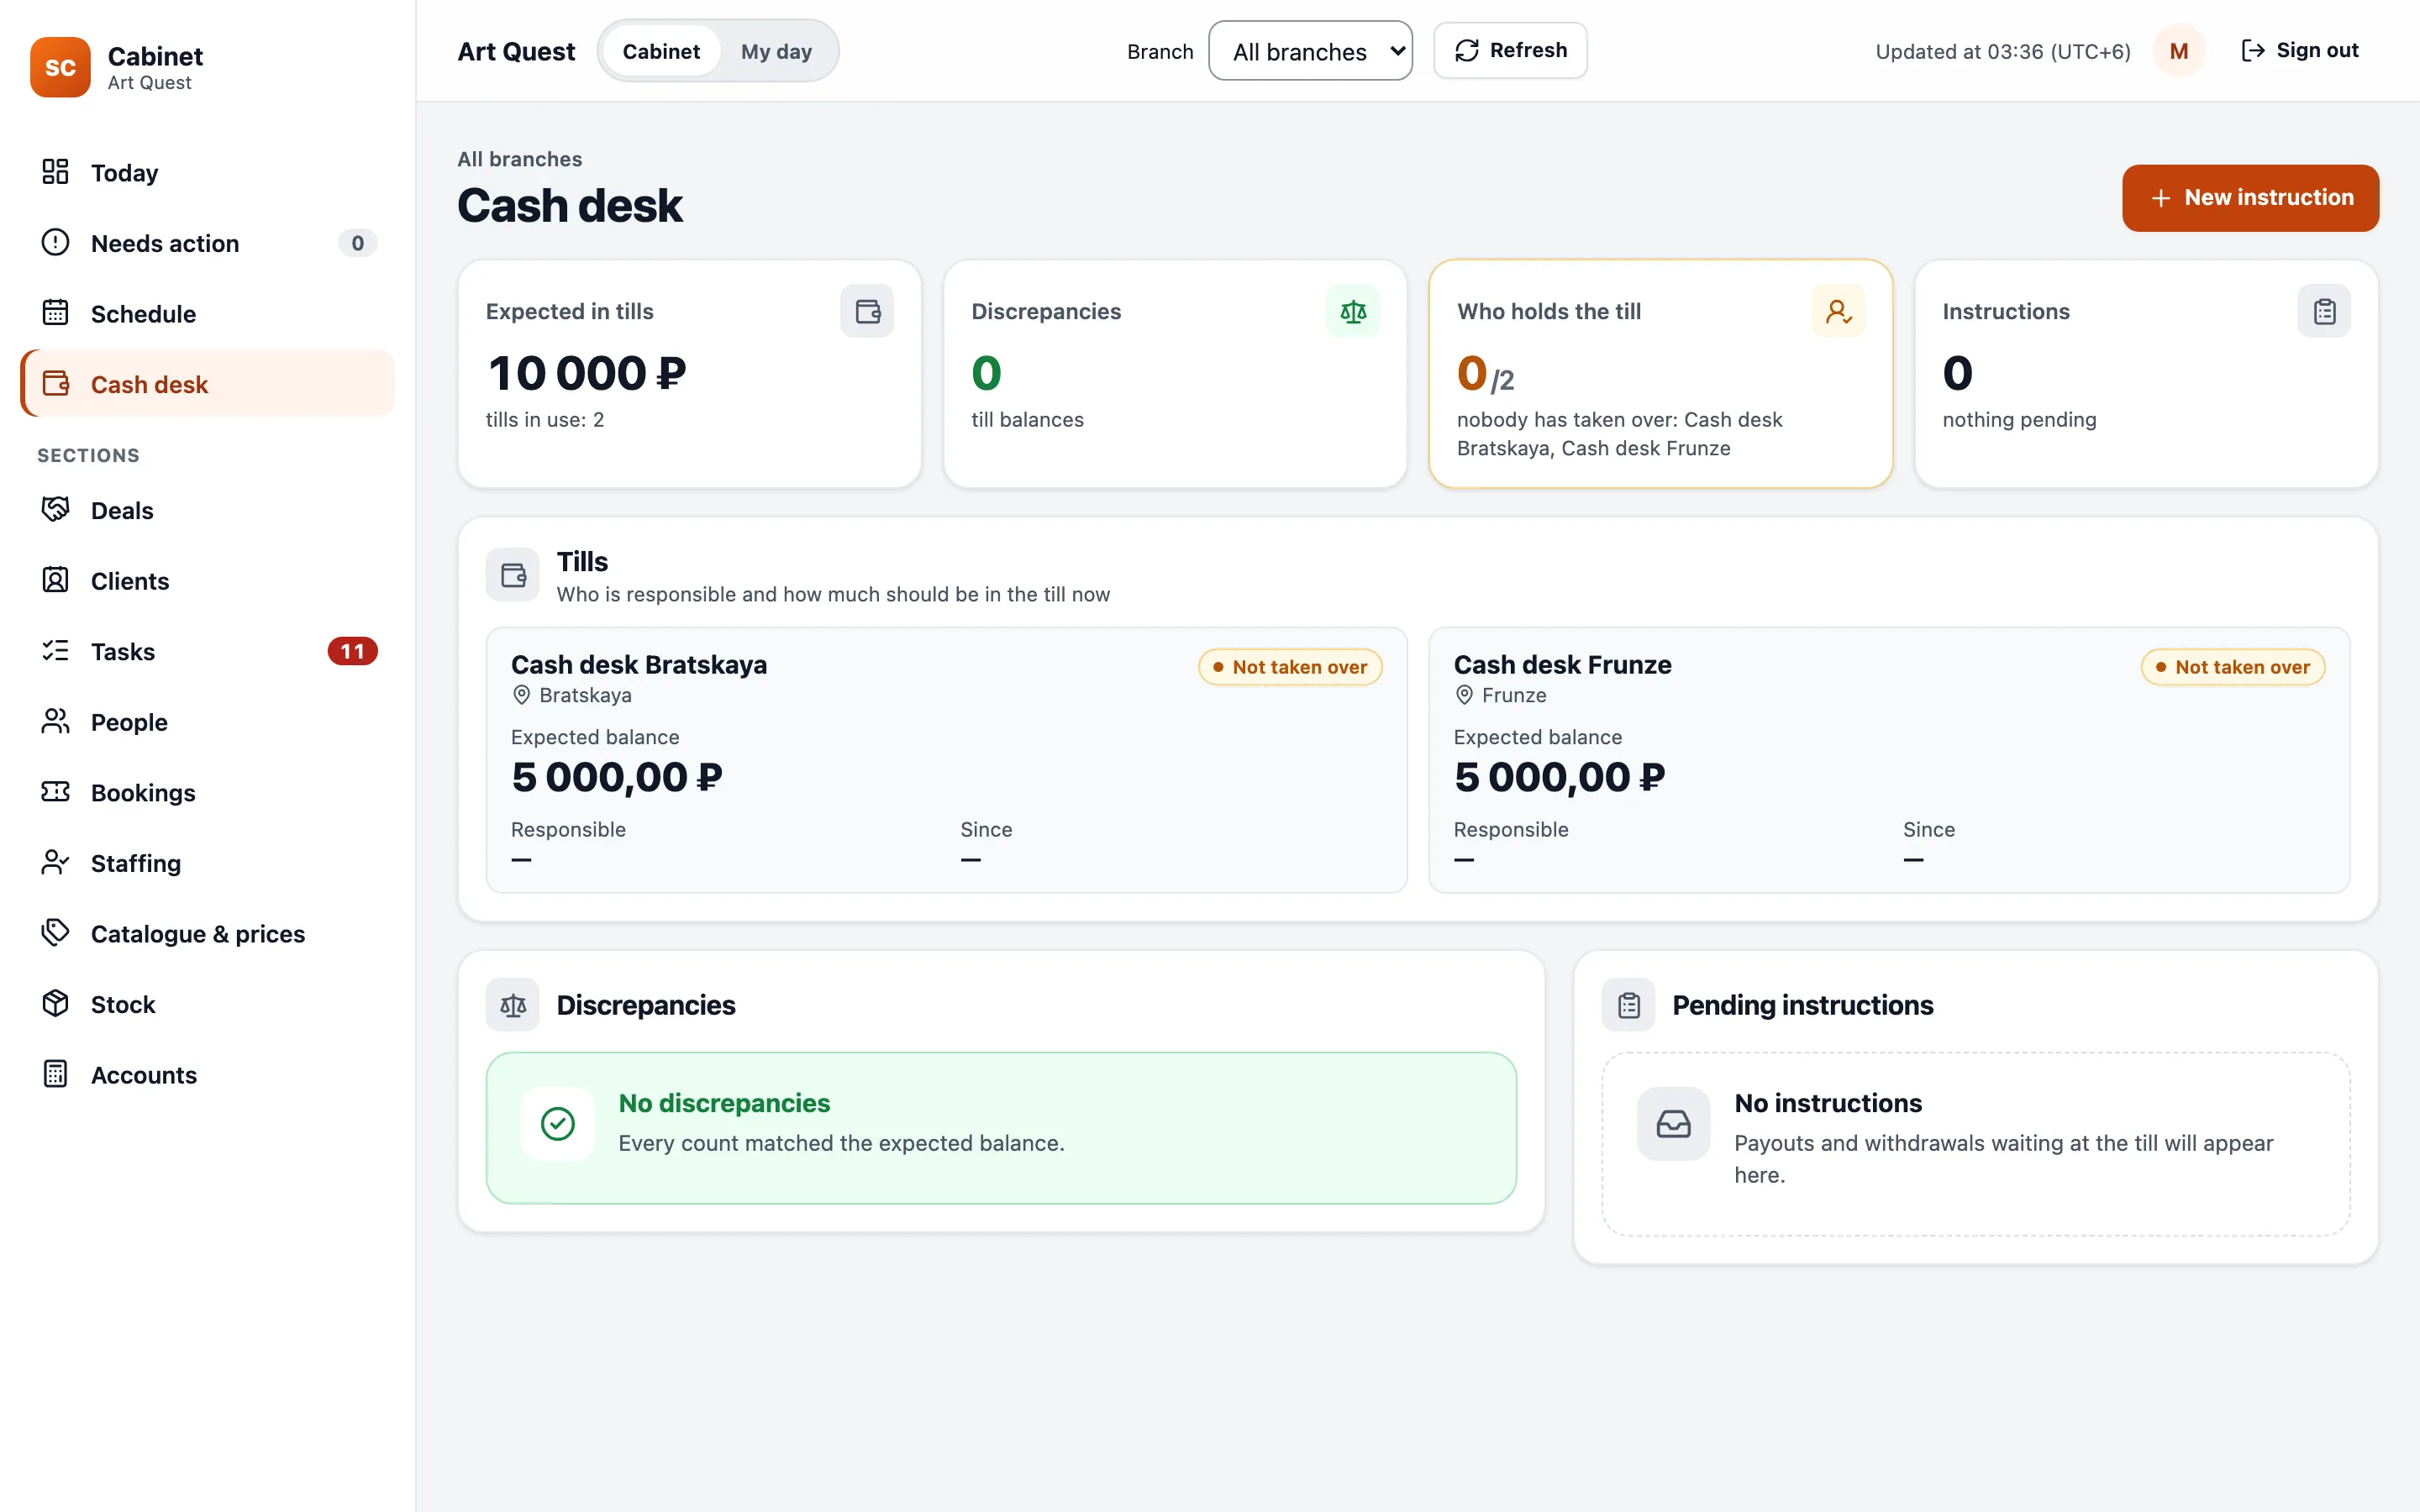Click the Art Quest title in header

[516, 51]
